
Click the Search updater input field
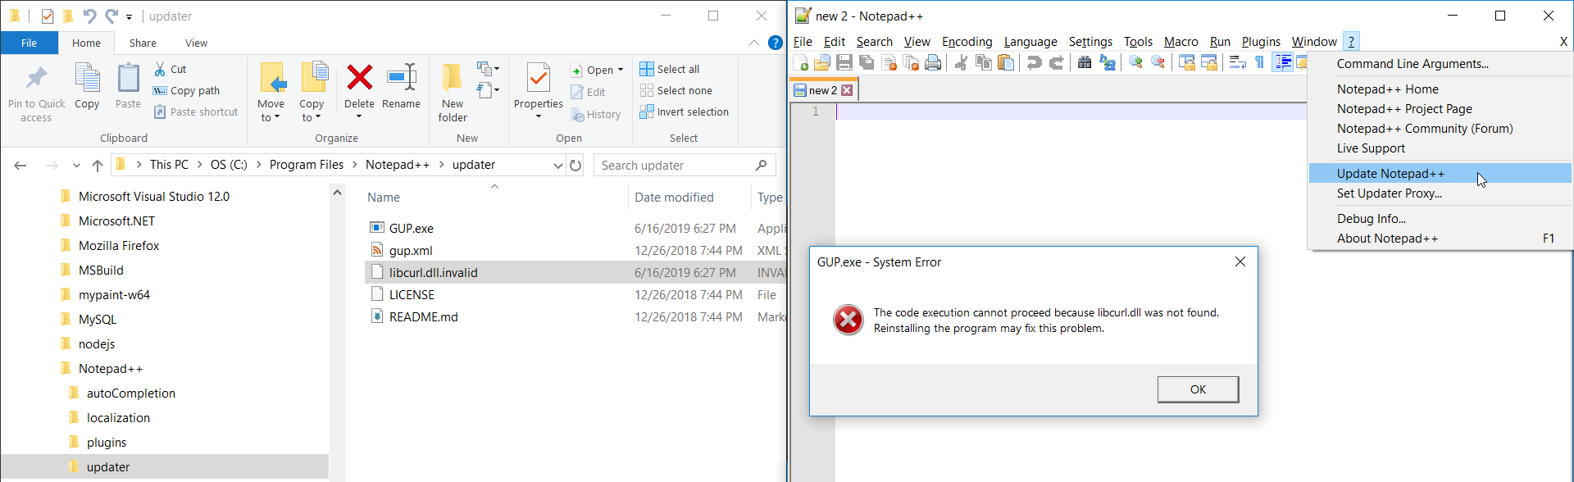(x=685, y=165)
